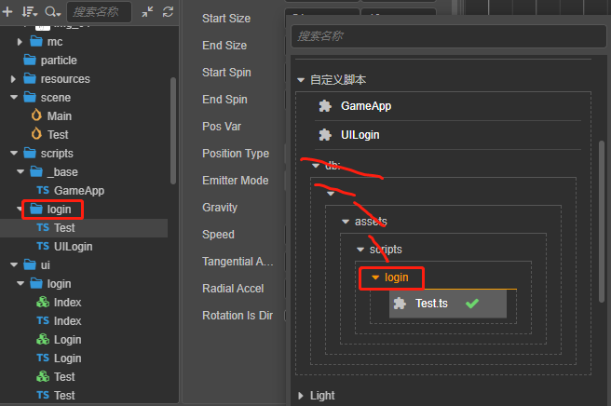
Task: Click the assets tree vertical scrollbar
Action: pyautogui.click(x=173, y=131)
